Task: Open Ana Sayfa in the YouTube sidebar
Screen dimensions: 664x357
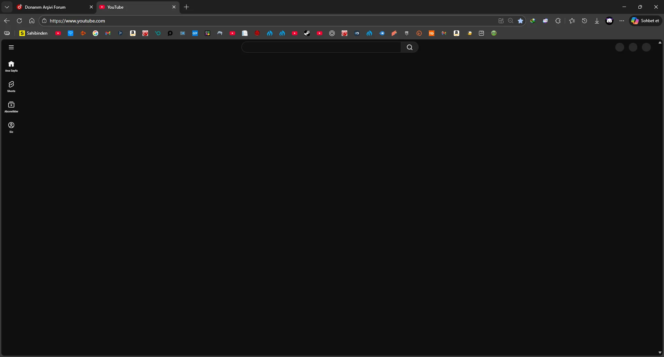Action: pyautogui.click(x=11, y=66)
